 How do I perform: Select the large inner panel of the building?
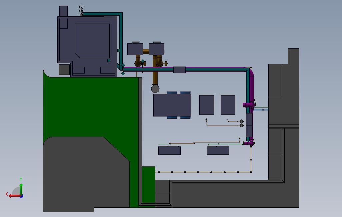coord(92,41)
